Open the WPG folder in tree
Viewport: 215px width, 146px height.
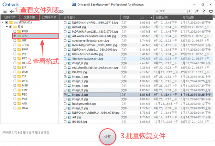(25, 81)
